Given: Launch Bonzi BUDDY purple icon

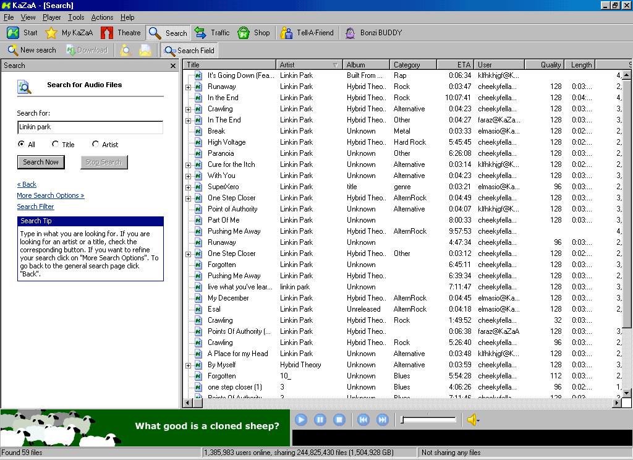Looking at the screenshot, I should click(350, 33).
